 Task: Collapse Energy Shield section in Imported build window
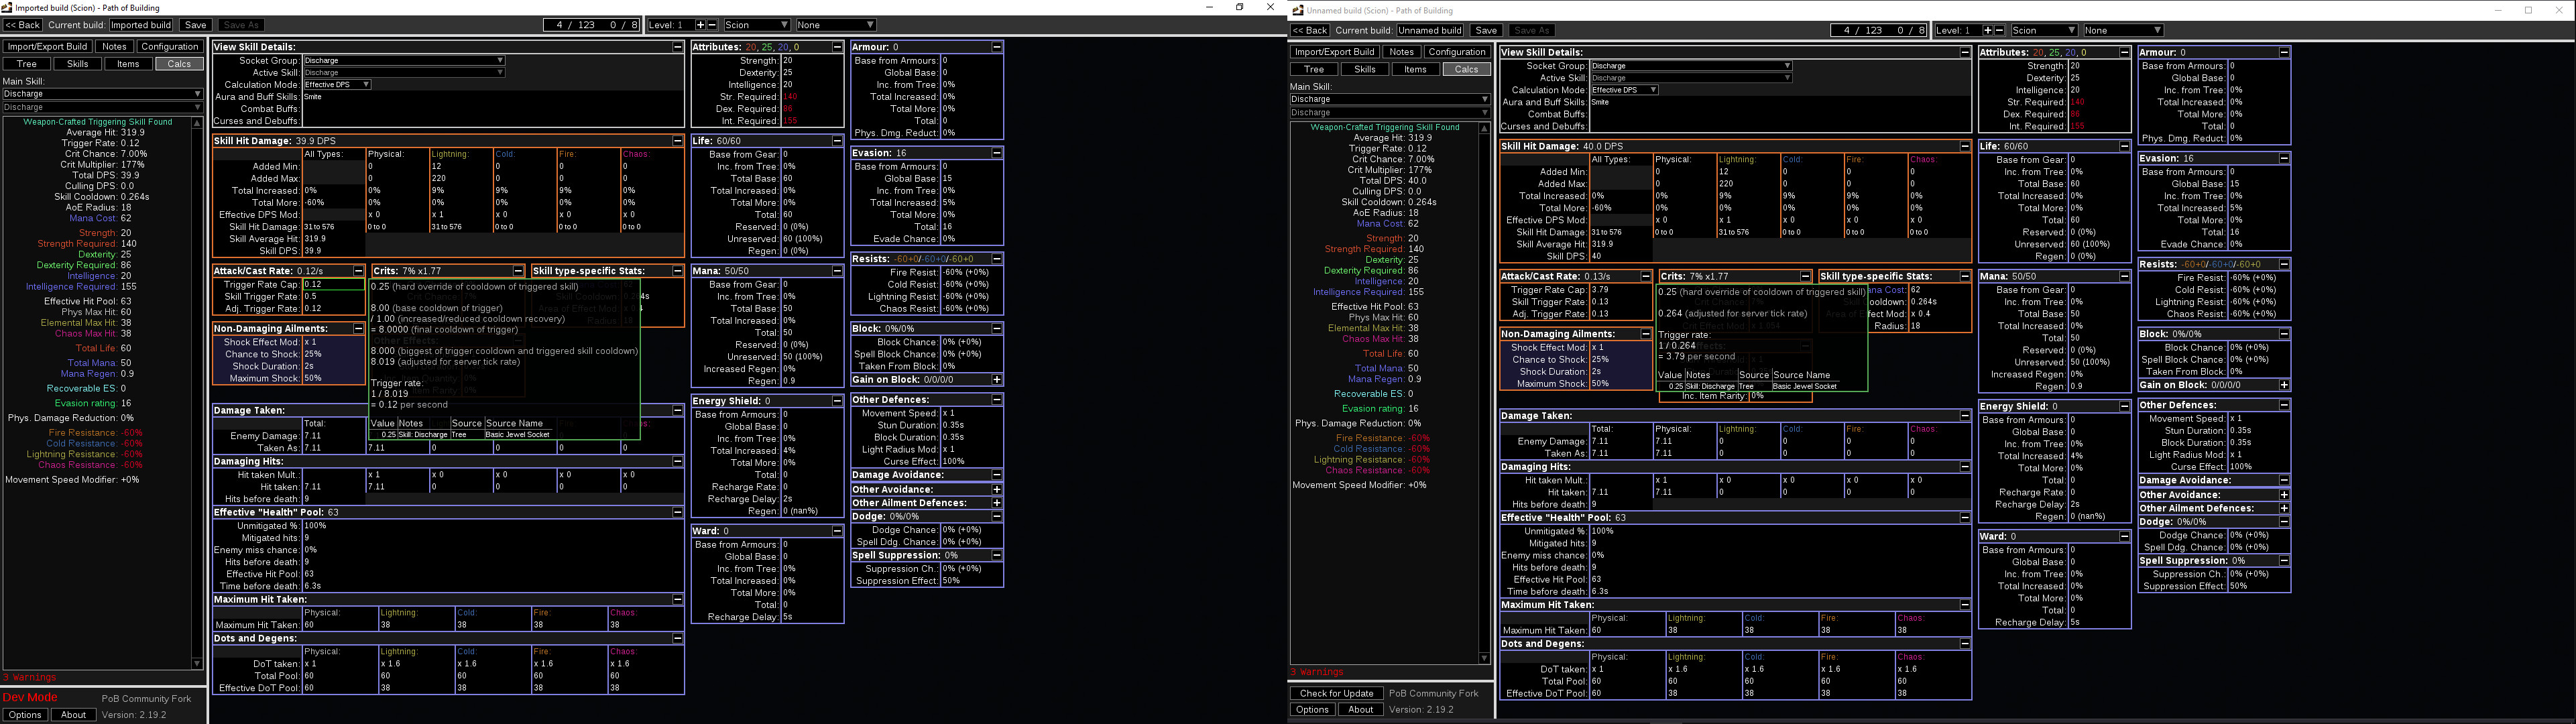coord(837,401)
